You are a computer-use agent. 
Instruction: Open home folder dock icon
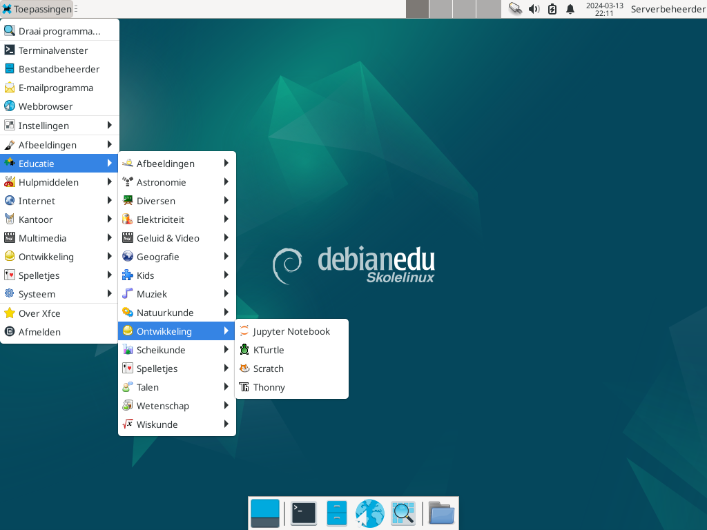point(441,513)
